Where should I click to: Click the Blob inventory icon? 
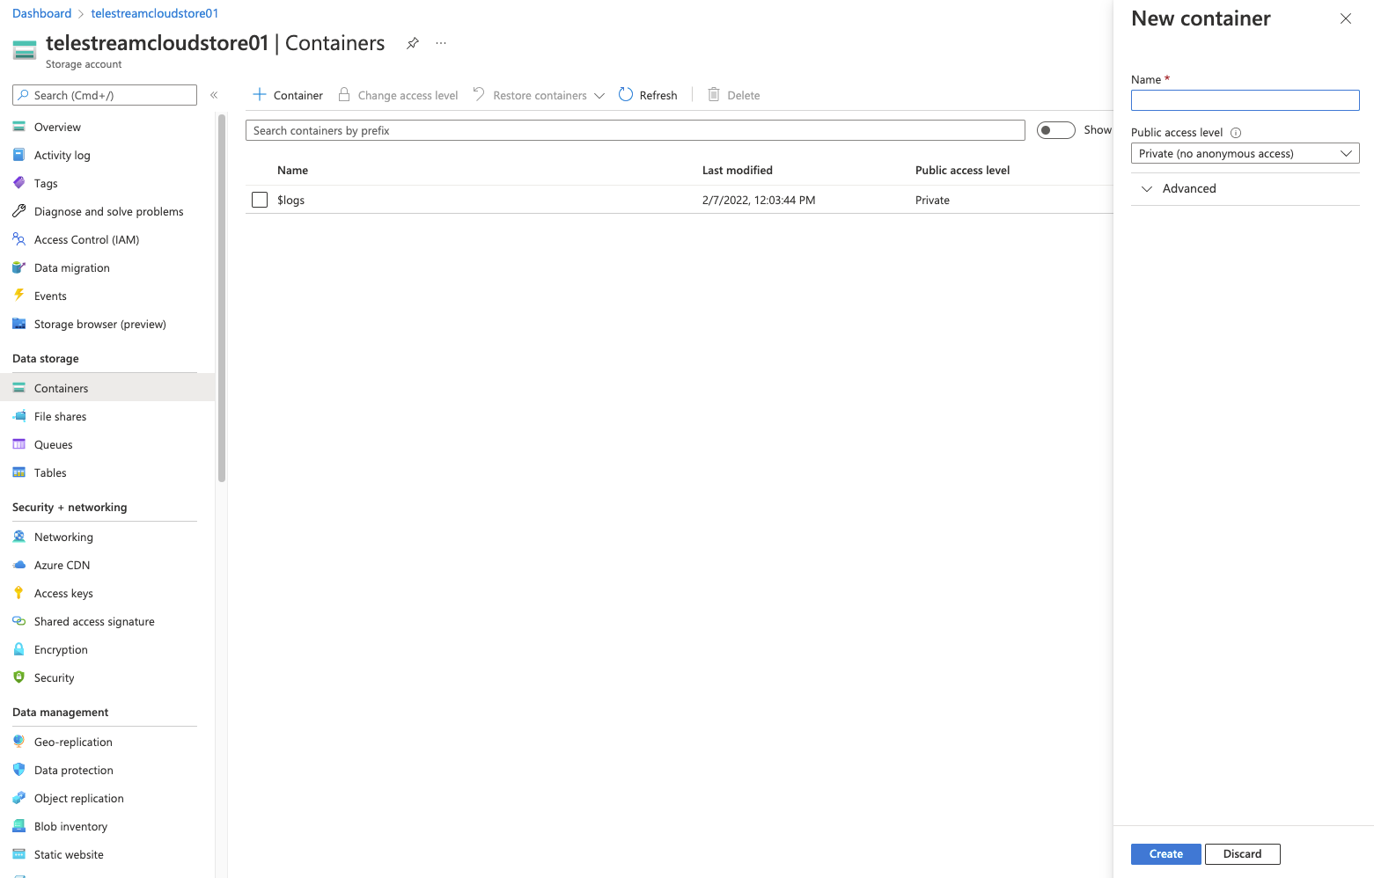(18, 826)
